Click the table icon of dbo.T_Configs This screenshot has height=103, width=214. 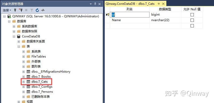pos(28,87)
